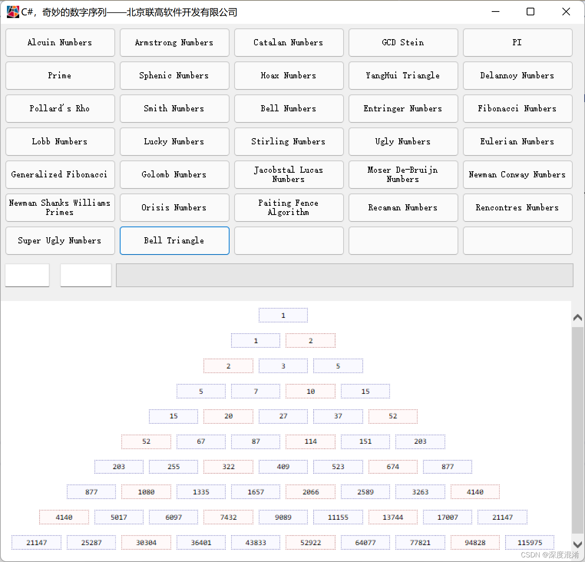The height and width of the screenshot is (562, 585).
Task: Open Moser De-Bruijn Numbers
Action: [x=403, y=175]
